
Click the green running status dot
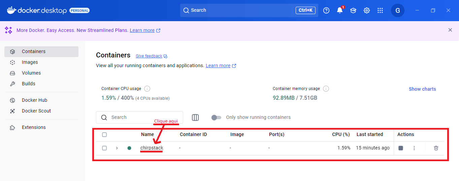pyautogui.click(x=129, y=148)
